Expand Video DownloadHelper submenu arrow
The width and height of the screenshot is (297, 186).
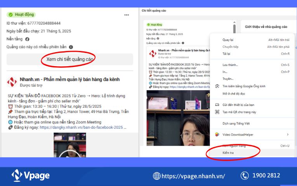[x=288, y=134]
